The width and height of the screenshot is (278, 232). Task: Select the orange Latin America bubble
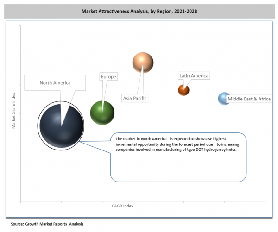[183, 90]
